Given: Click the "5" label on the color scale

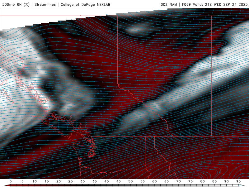Looking at the screenshot, I should coord(22,181).
